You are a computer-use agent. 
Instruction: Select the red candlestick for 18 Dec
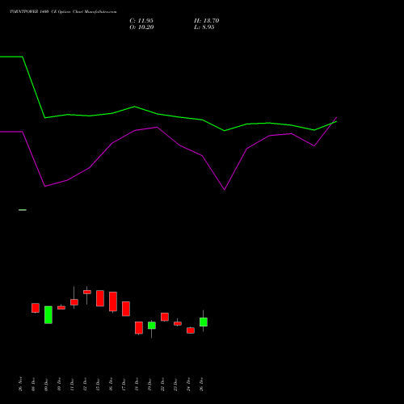[x=139, y=328]
